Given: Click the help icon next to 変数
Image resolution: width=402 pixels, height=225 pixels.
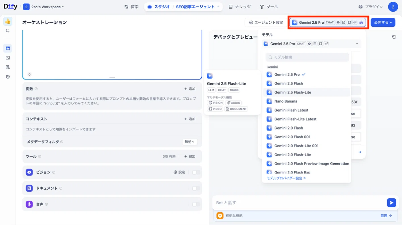Looking at the screenshot, I should pos(36,89).
